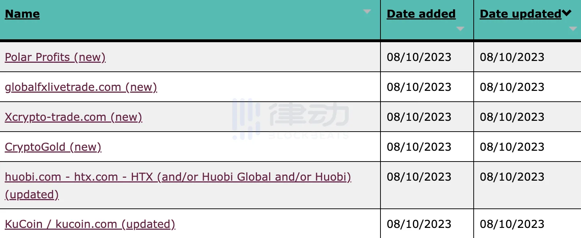
Task: Sort by Date added header link
Action: (x=421, y=14)
